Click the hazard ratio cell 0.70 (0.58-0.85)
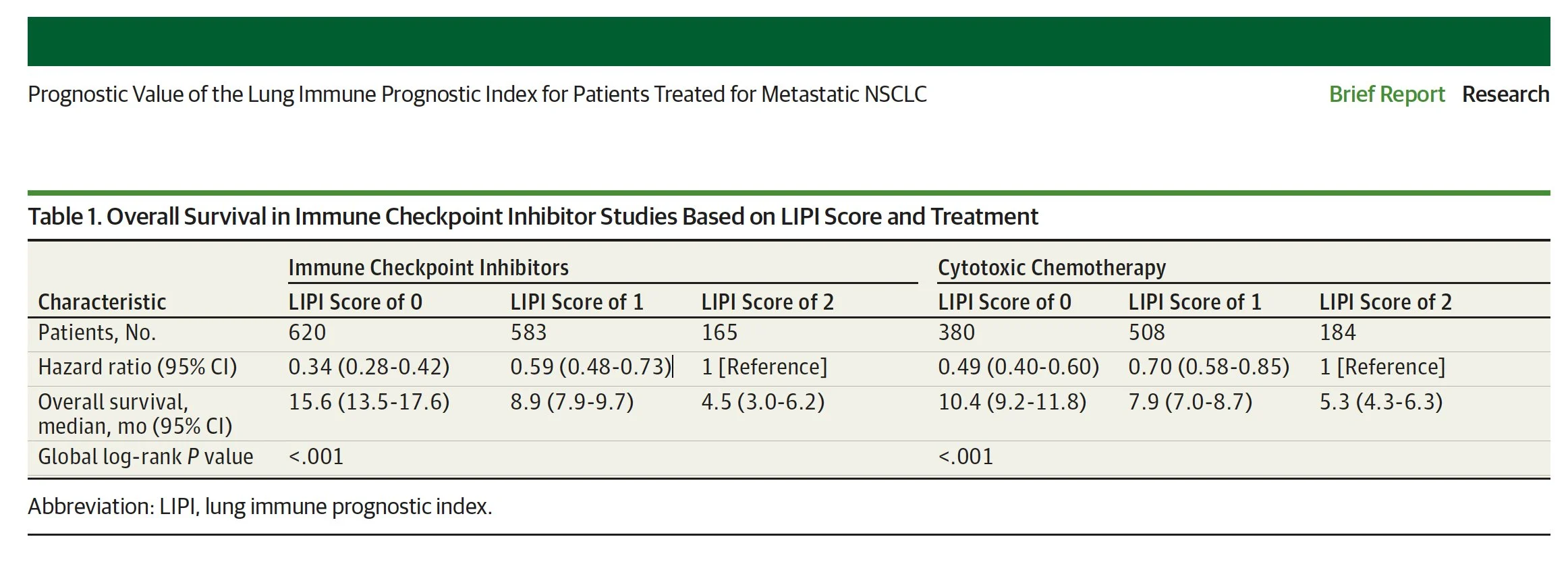 click(x=1208, y=367)
